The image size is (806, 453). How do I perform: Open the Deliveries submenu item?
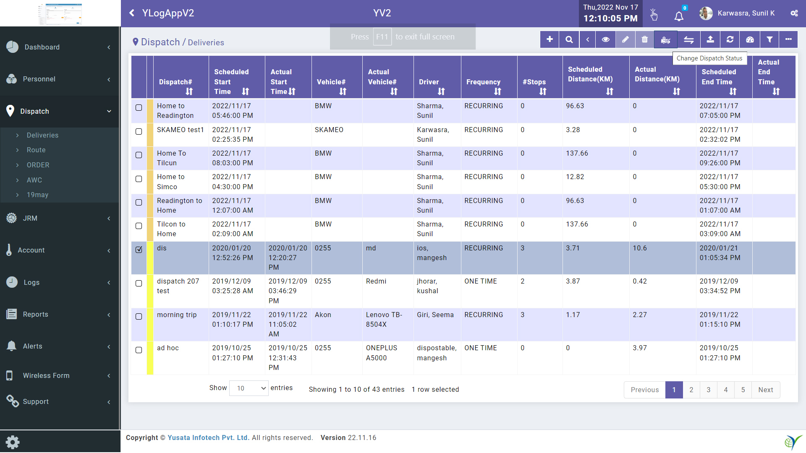point(42,135)
